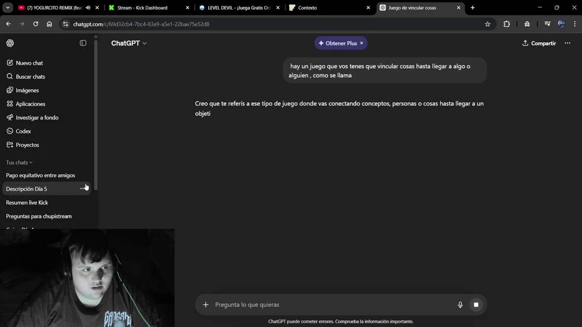Viewport: 582px width, 327px height.
Task: Close the Contexto tab
Action: (368, 8)
